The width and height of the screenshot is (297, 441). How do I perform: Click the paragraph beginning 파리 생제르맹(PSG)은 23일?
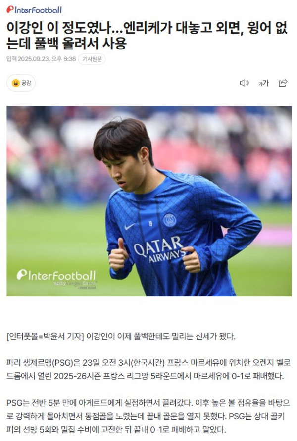[x=148, y=369]
